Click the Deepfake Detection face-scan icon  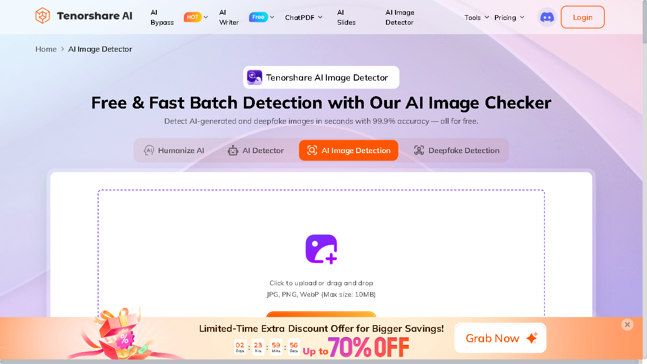coord(419,150)
